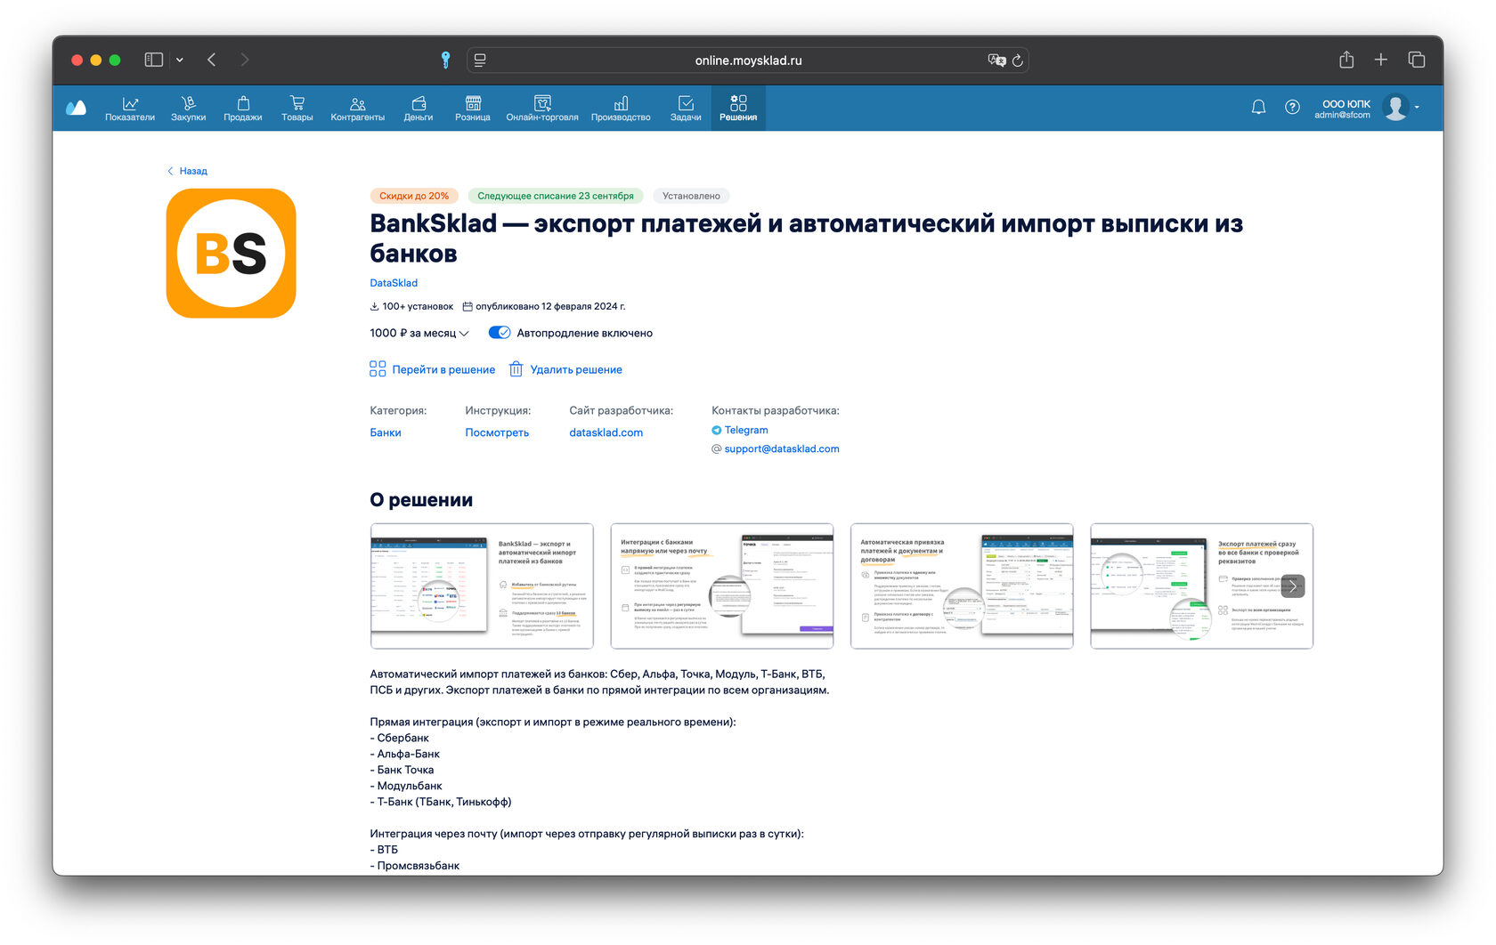This screenshot has height=945, width=1496.
Task: Click the О решении heading
Action: click(x=421, y=500)
